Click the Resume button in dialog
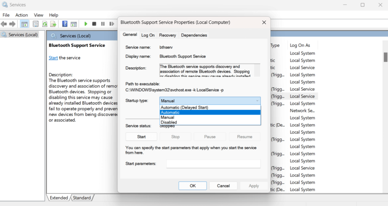 click(x=245, y=137)
